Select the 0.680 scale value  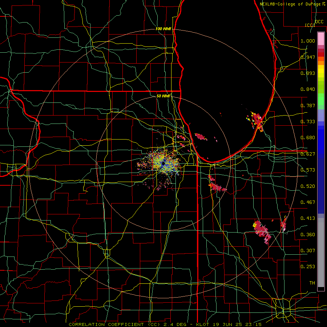[x=308, y=138]
